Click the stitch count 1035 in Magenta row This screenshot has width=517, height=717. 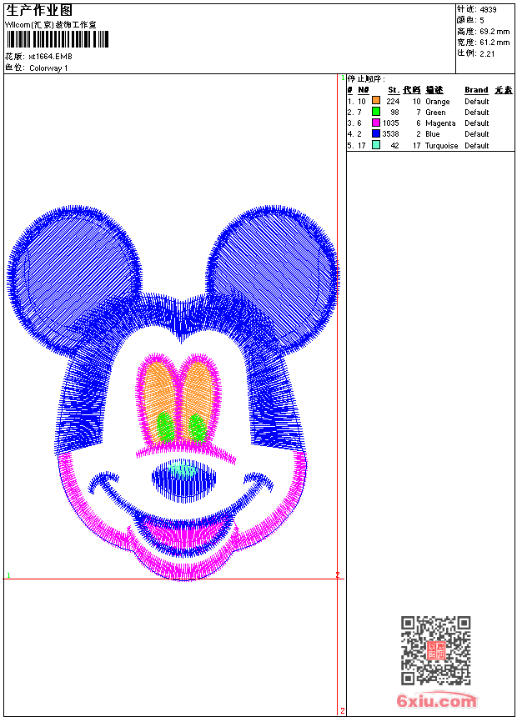391,123
